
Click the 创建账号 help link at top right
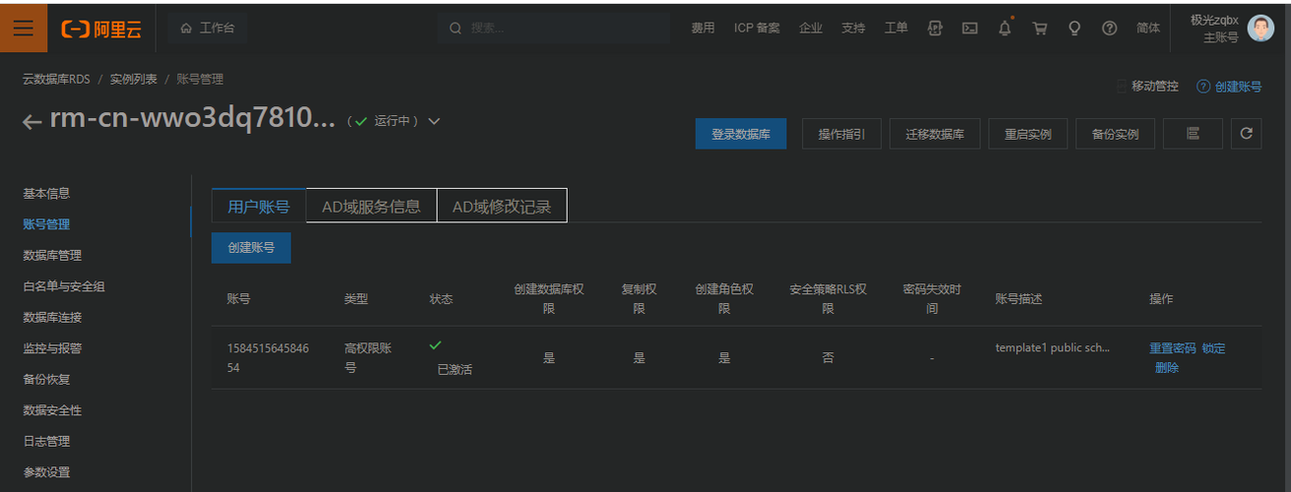[1238, 87]
